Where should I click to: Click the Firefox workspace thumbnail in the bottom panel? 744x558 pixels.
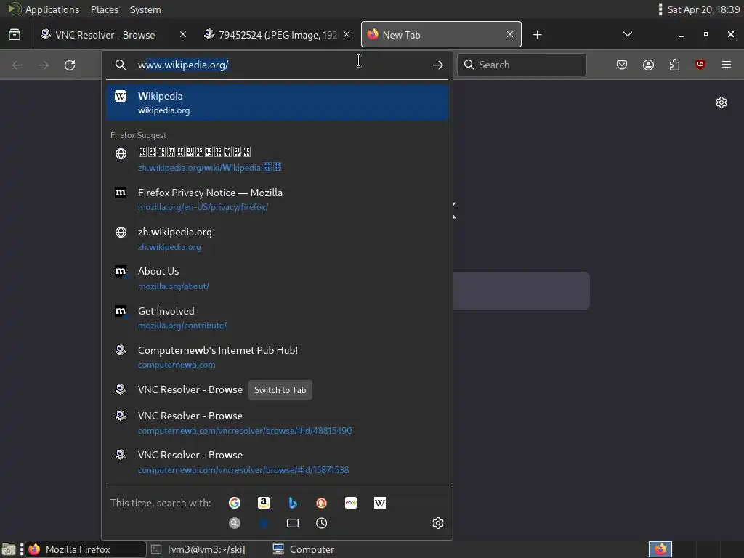[x=660, y=549]
